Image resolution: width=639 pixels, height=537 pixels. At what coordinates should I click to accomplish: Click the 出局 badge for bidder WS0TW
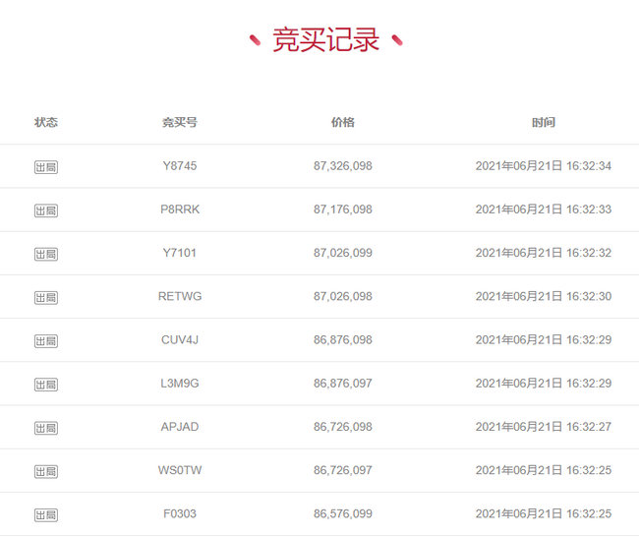(x=46, y=471)
